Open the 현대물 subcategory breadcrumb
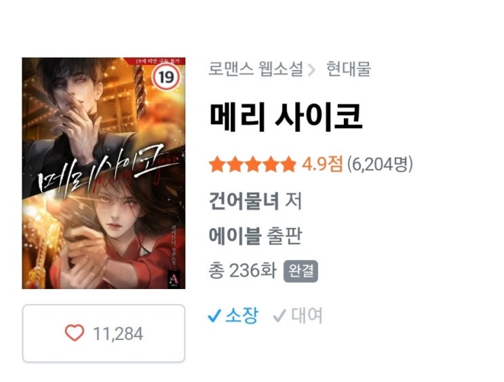 [349, 69]
